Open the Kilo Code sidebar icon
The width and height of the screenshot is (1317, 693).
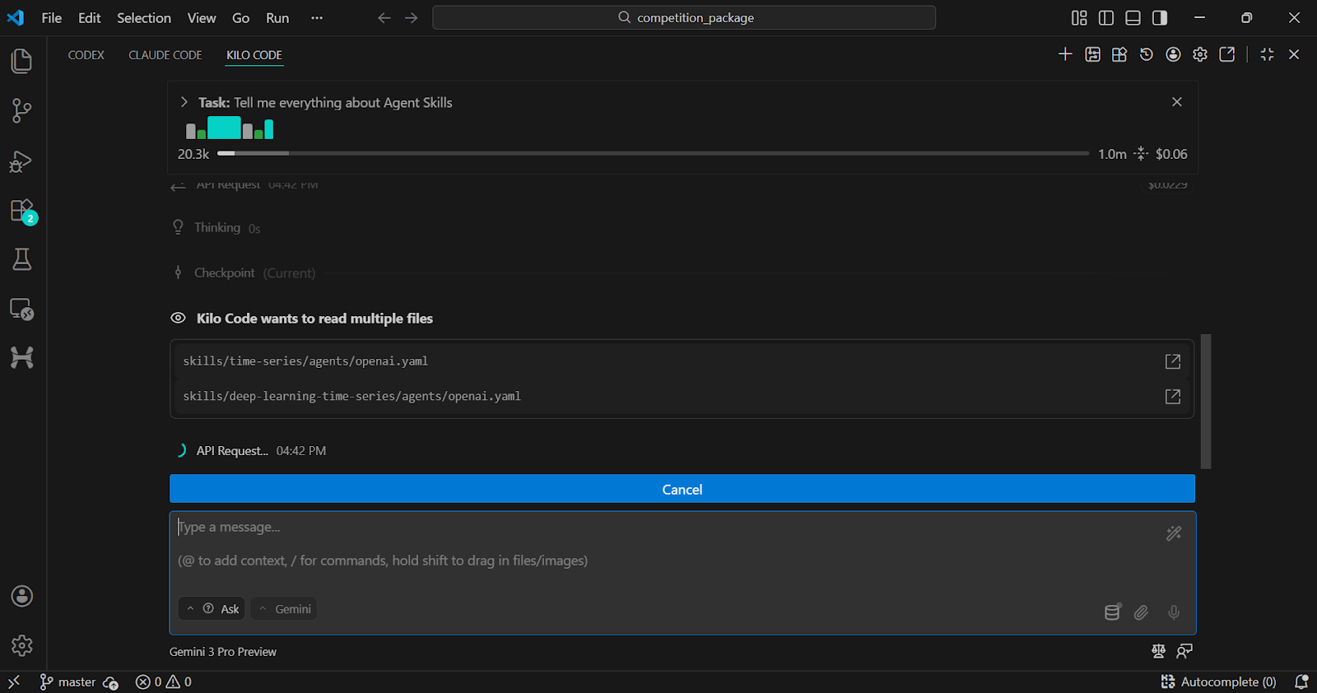click(x=22, y=357)
